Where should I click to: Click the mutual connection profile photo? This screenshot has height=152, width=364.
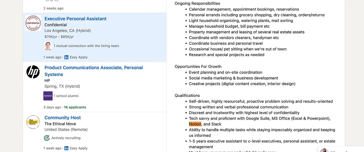(x=48, y=46)
